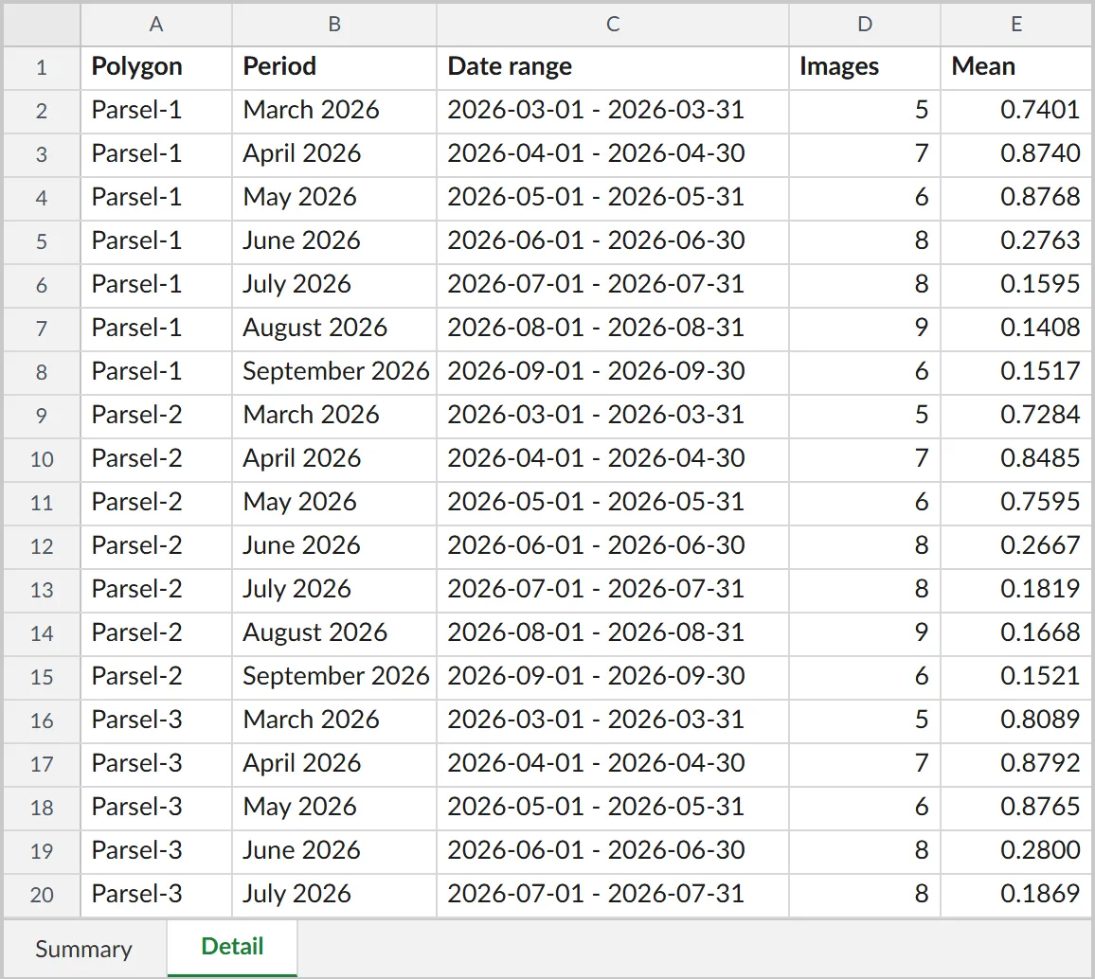Click June 2026 in row 19
This screenshot has width=1095, height=979.
333,851
